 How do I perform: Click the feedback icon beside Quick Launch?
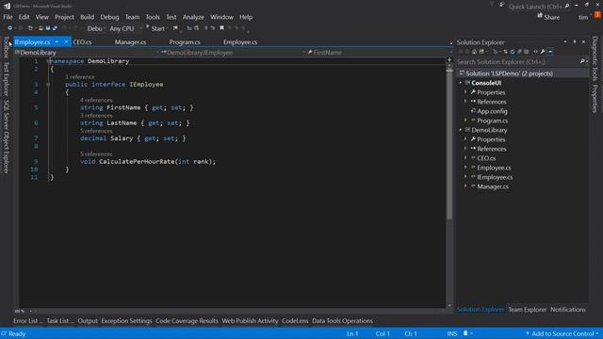(502, 5)
